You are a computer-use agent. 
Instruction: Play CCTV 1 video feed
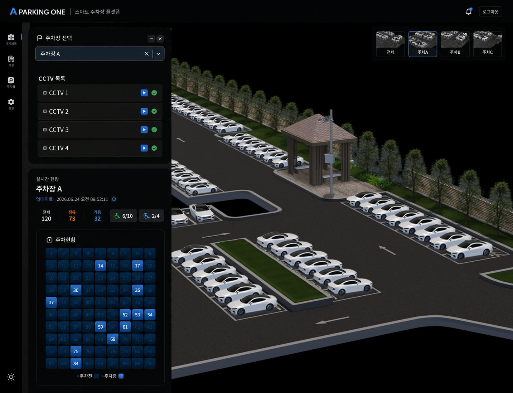(x=144, y=93)
